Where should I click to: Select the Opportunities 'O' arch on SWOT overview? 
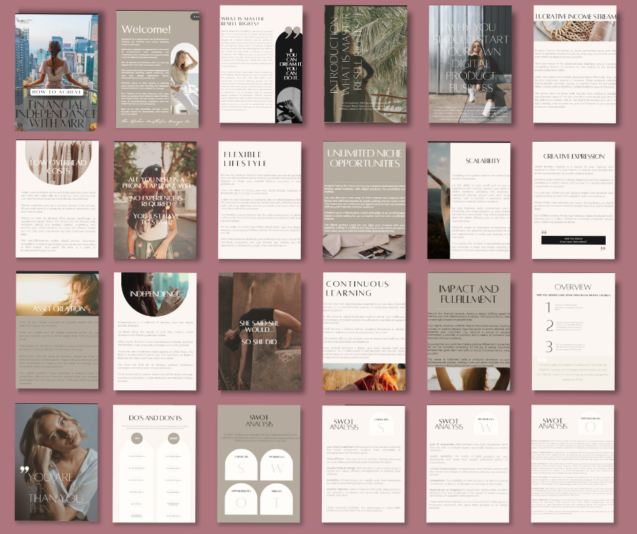pyautogui.click(x=242, y=500)
